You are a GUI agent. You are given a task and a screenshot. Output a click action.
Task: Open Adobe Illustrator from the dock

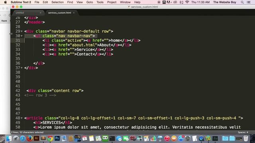(x=36, y=138)
